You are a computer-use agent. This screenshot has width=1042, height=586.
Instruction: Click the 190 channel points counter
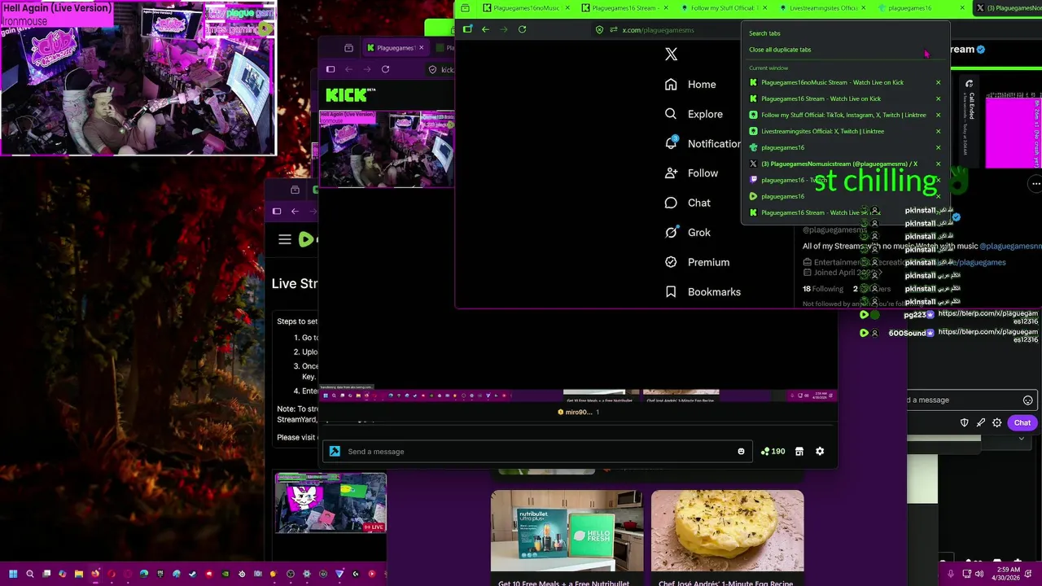tap(773, 452)
